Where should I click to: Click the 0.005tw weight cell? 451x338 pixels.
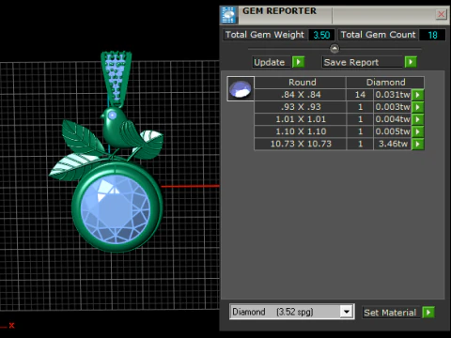pyautogui.click(x=393, y=131)
